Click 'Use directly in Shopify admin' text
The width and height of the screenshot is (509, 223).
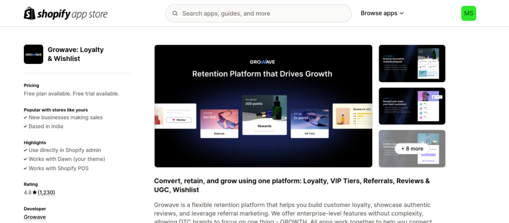coord(65,150)
